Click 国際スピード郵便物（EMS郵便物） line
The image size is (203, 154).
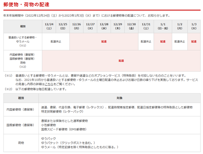click(64, 129)
